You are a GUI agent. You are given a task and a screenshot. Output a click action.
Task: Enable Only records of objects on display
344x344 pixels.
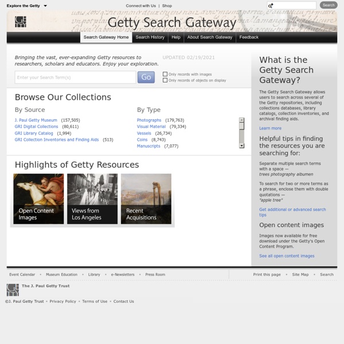tap(165, 80)
